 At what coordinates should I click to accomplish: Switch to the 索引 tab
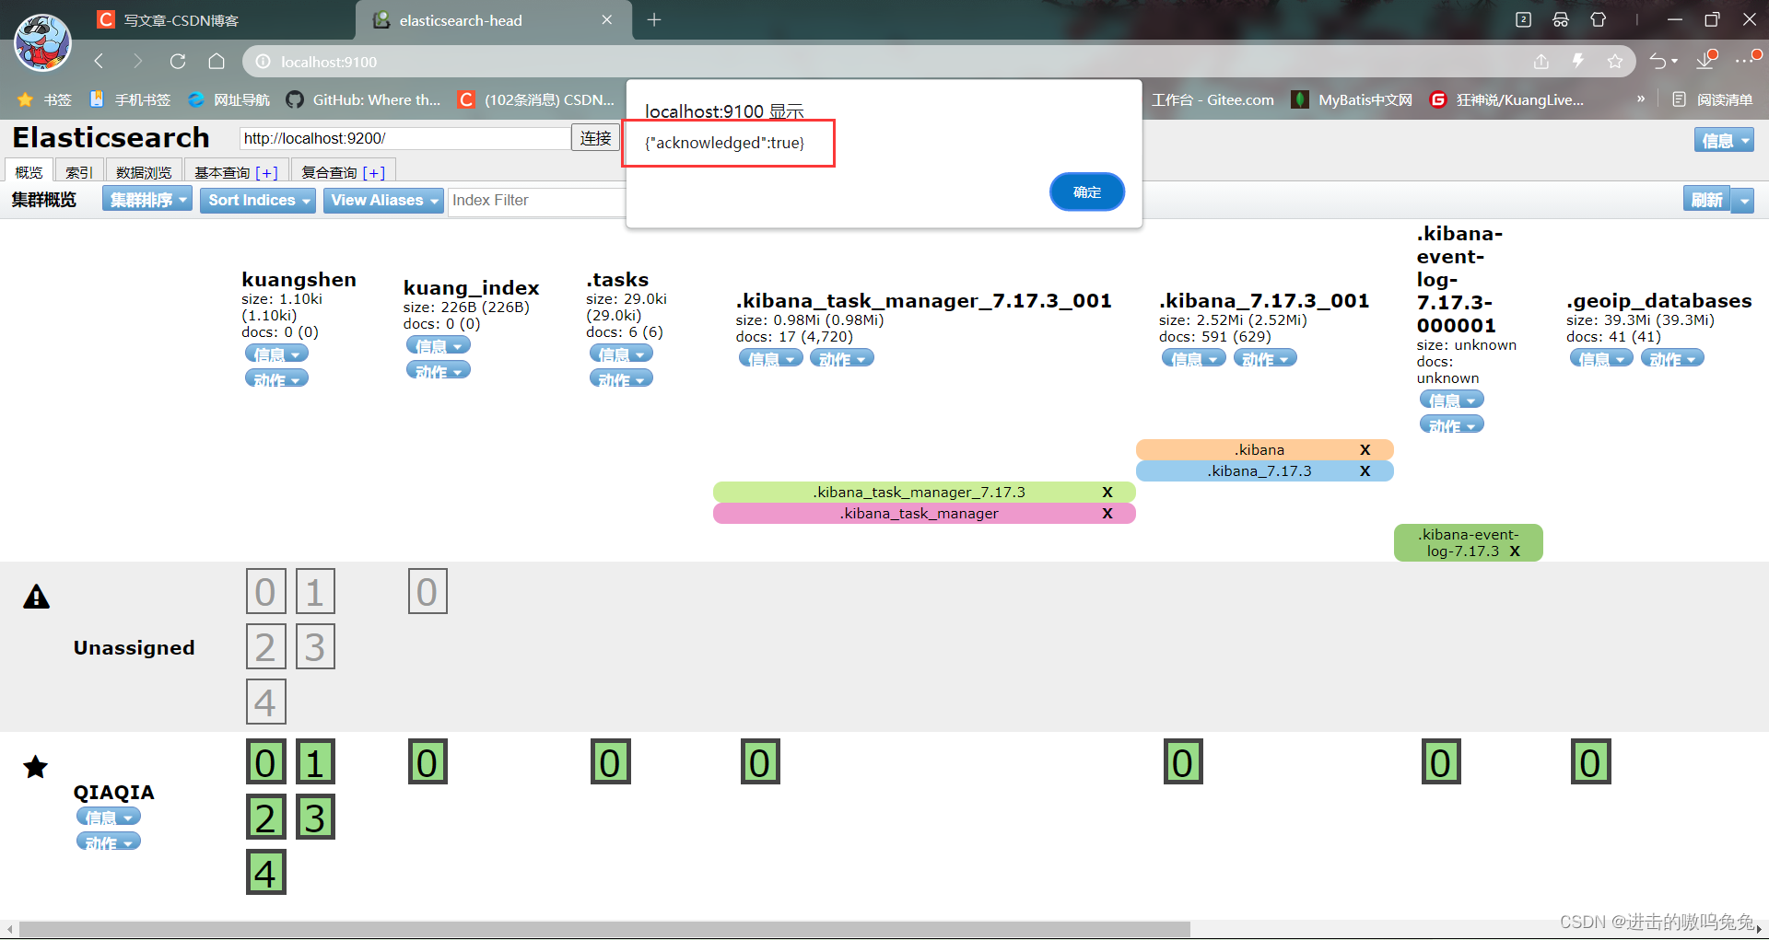tap(79, 172)
